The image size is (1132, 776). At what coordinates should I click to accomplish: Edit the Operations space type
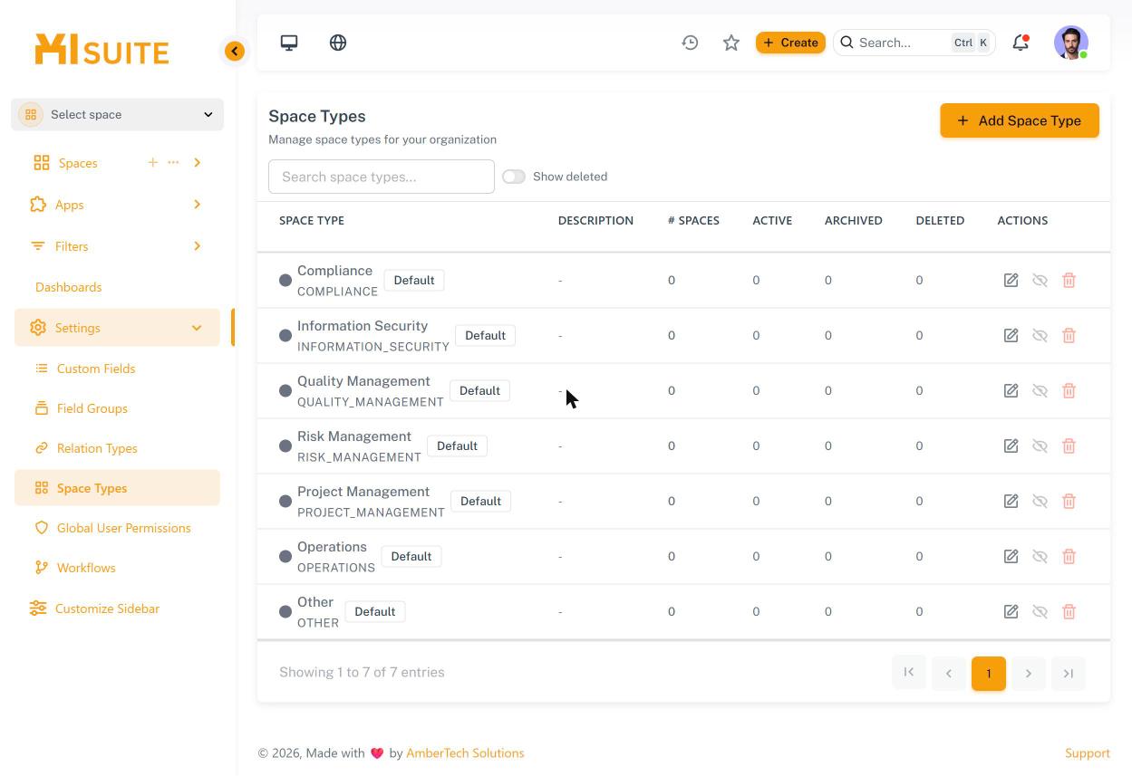click(1011, 557)
